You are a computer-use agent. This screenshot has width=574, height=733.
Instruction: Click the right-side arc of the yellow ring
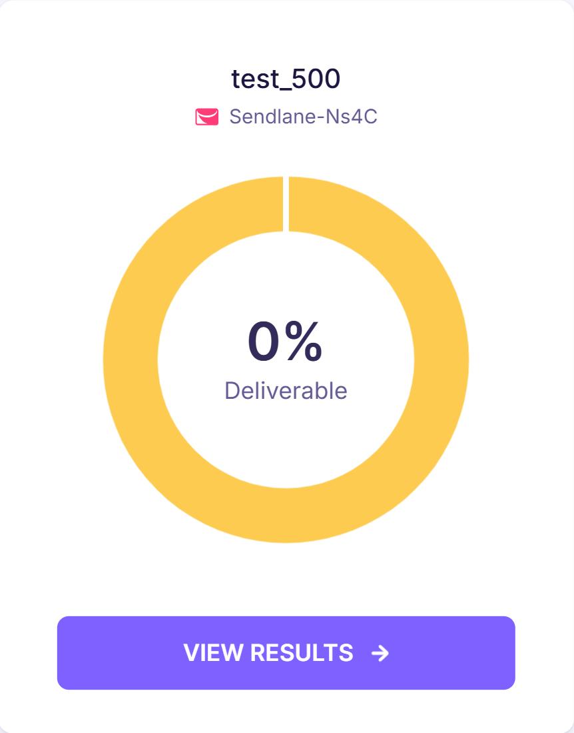tap(441, 360)
